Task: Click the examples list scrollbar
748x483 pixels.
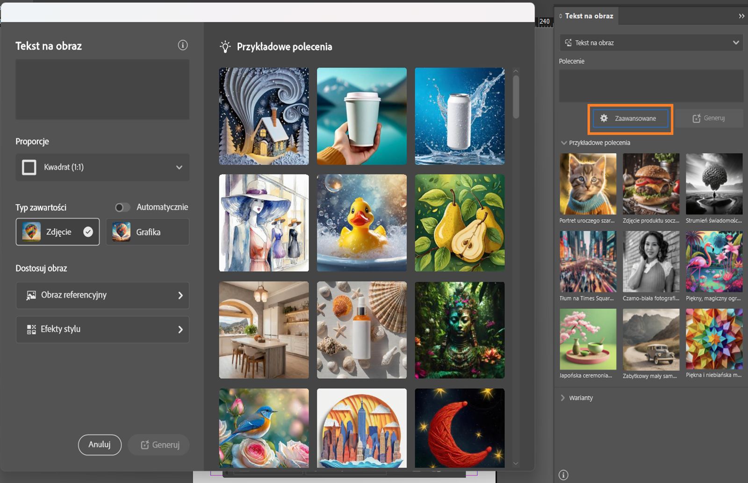Action: click(x=516, y=97)
